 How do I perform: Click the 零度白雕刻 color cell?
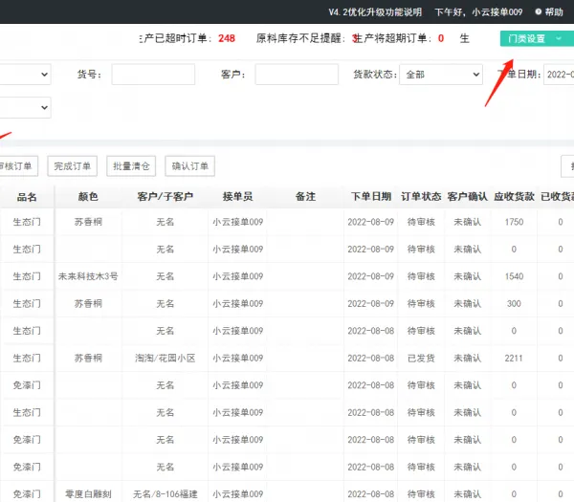(x=88, y=494)
